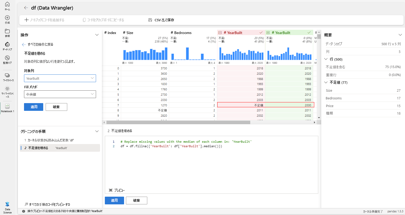Collapse the Summary (概要) panel chevron
Image resolution: width=405 pixels, height=215 pixels.
click(400, 35)
